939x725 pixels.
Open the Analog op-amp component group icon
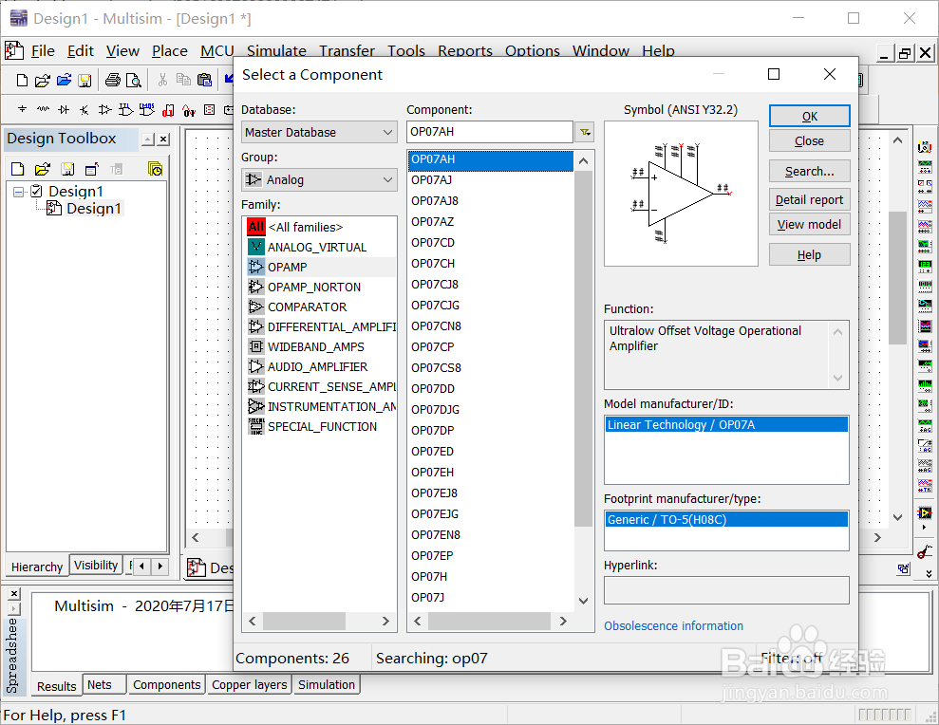click(104, 109)
